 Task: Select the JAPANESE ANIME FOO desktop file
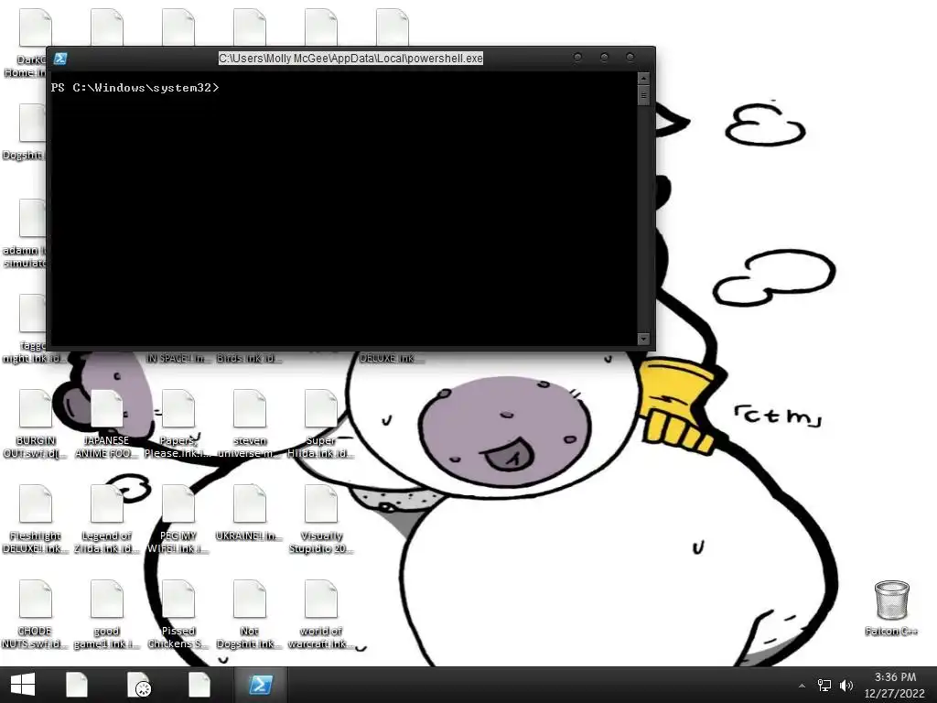pos(106,424)
